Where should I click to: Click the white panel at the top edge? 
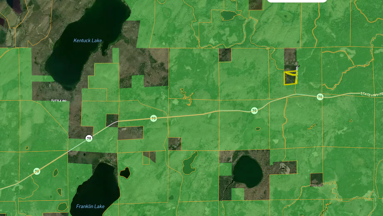297,1
